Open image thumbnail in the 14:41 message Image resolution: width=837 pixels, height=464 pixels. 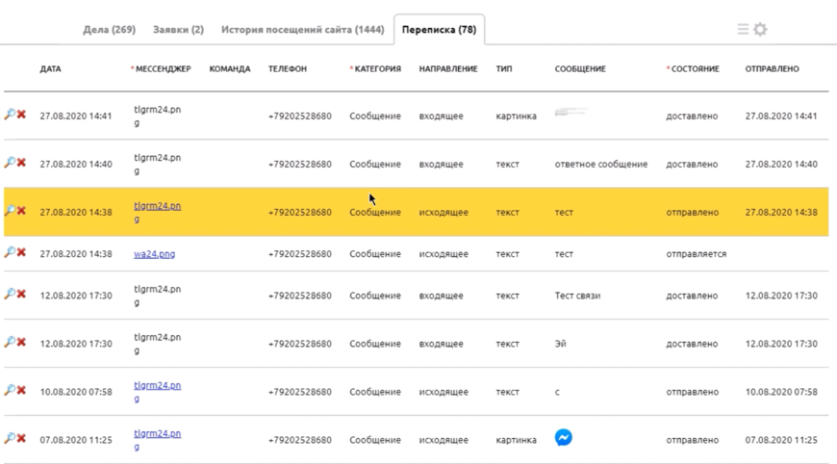coord(570,114)
